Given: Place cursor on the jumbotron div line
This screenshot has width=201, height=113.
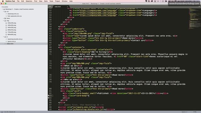Looking at the screenshot, I should tap(71, 29).
